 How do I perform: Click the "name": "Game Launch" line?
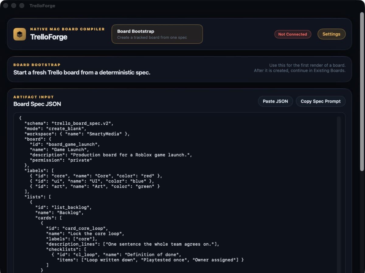click(59, 150)
